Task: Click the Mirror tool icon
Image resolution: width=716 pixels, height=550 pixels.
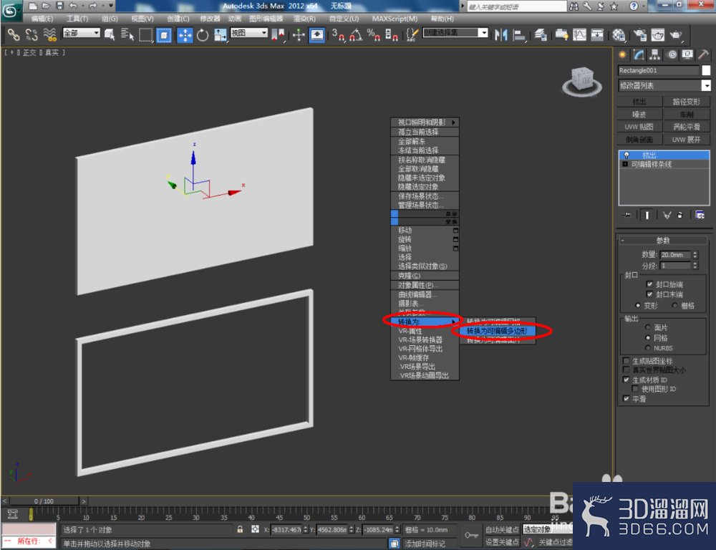Action: [501, 34]
